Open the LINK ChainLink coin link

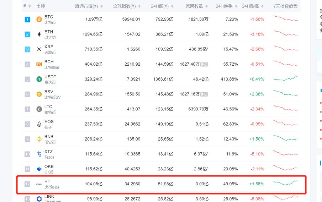49,197
